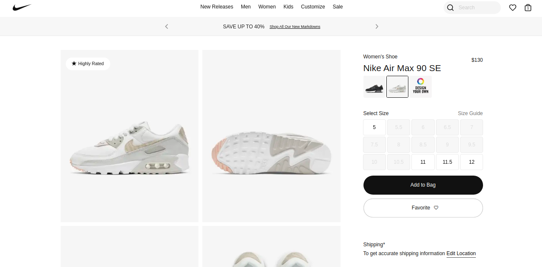This screenshot has width=542, height=267.
Task: Open the Size Guide link
Action: tap(470, 113)
